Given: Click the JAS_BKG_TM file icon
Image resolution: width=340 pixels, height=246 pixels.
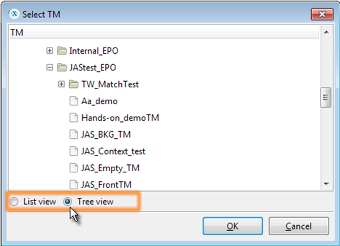Looking at the screenshot, I should point(74,134).
